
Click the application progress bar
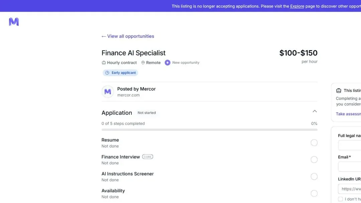210,130
